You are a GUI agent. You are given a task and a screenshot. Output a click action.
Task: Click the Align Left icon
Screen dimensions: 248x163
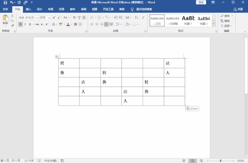pos(92,24)
